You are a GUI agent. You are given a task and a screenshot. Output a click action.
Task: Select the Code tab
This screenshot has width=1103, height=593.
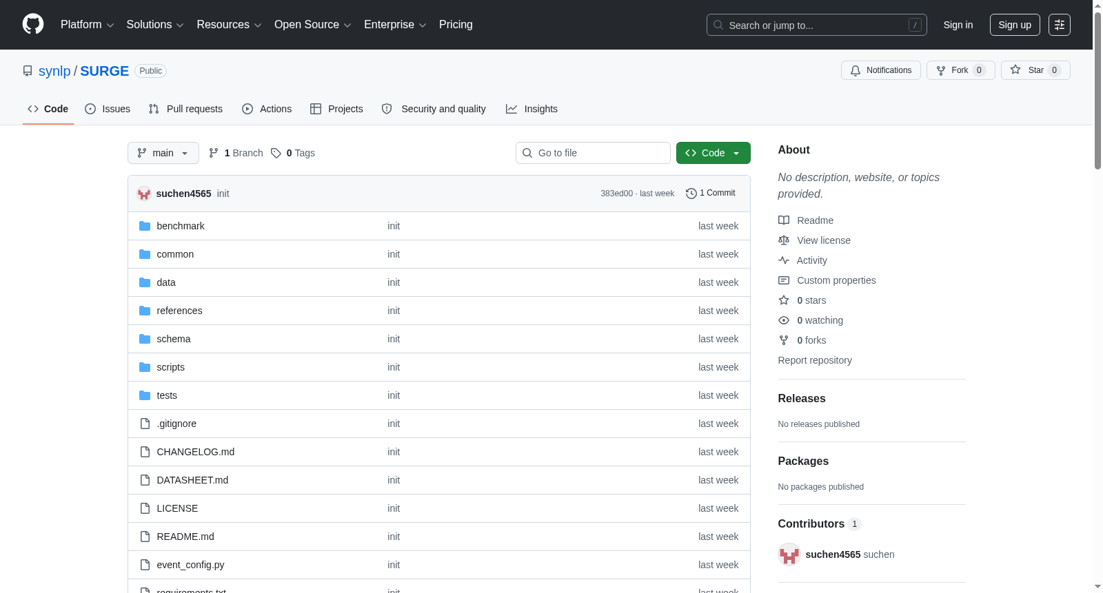pyautogui.click(x=48, y=109)
